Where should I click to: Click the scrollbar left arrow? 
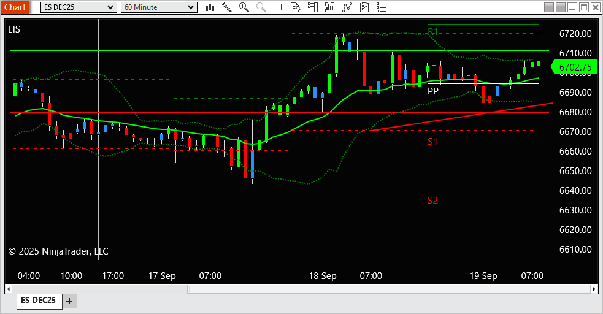(8, 289)
